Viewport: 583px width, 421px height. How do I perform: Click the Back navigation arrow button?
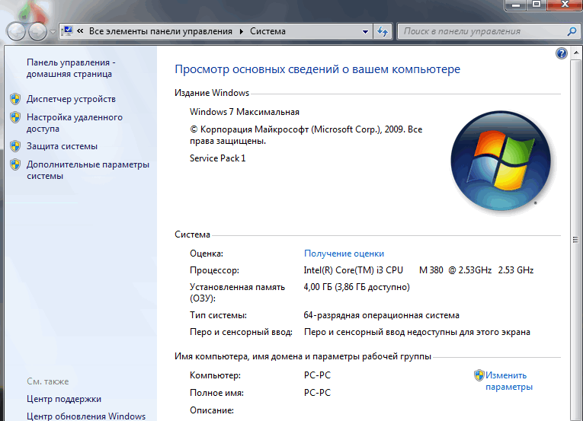click(17, 32)
